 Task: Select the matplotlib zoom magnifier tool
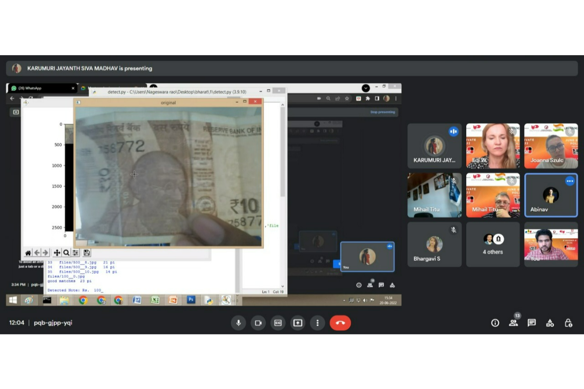[66, 253]
